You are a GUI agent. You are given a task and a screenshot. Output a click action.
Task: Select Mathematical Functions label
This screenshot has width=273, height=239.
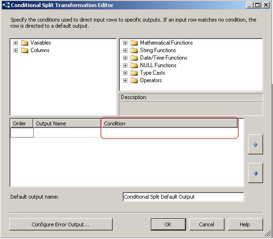coord(166,43)
